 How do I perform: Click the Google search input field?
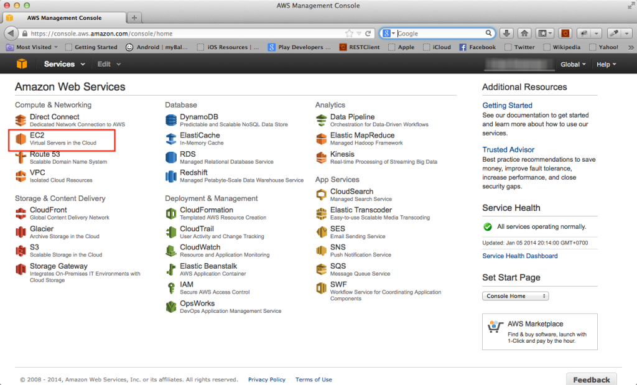pos(441,34)
